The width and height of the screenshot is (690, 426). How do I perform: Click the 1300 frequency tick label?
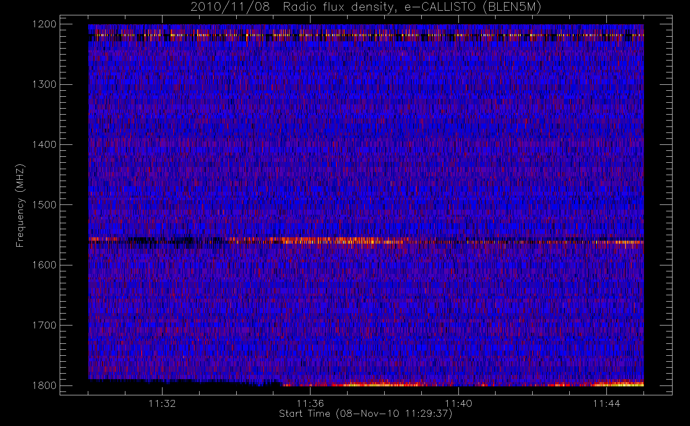coord(44,84)
